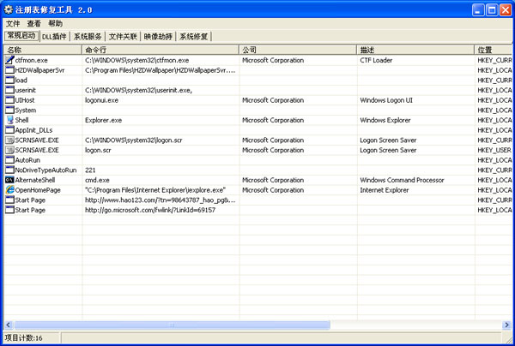Click the 221 value cell

coord(90,170)
